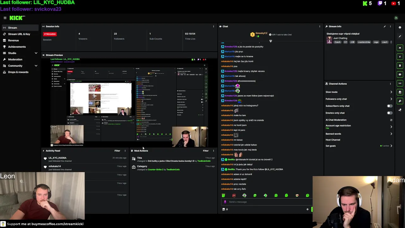Expand Set goals arrow
This screenshot has width=405, height=228.
pos(391,146)
